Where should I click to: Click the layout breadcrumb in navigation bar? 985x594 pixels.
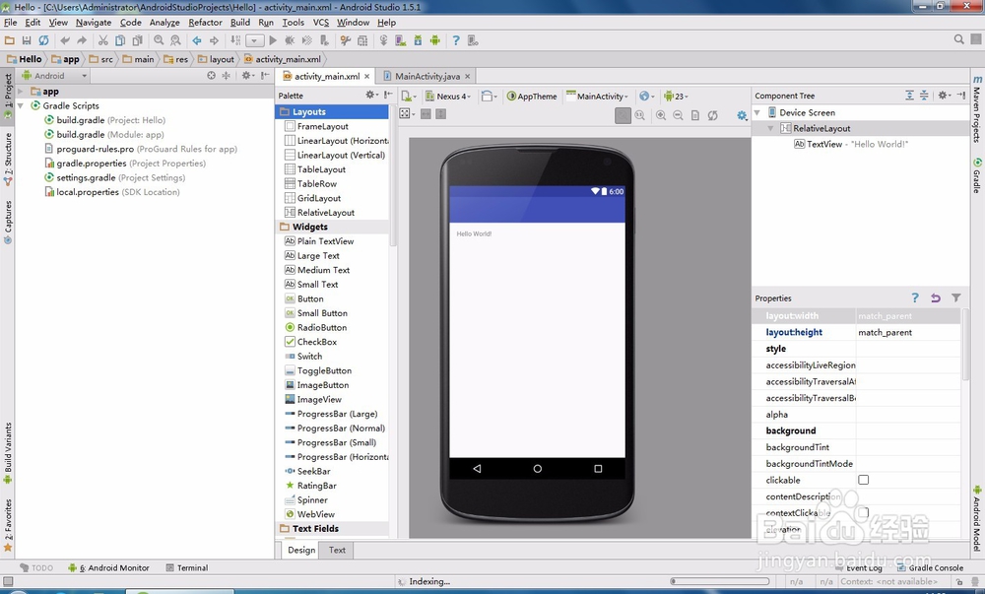pos(216,59)
